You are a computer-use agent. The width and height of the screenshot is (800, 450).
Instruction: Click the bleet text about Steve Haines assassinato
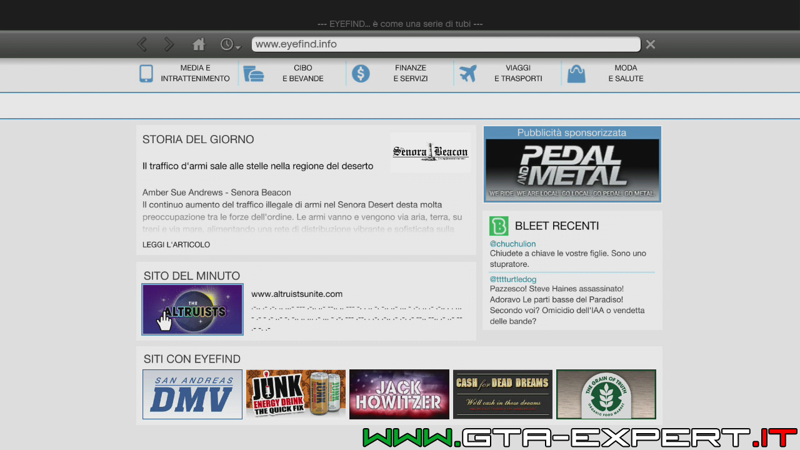(x=567, y=305)
